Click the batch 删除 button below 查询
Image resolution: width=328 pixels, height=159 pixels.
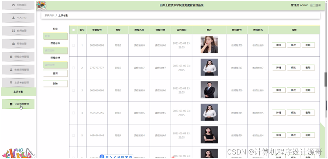[55, 83]
